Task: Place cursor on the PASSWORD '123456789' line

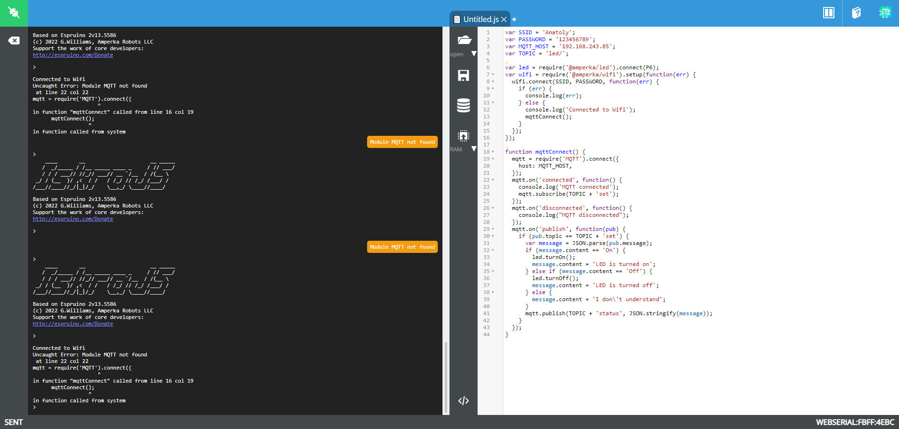Action: [550, 39]
